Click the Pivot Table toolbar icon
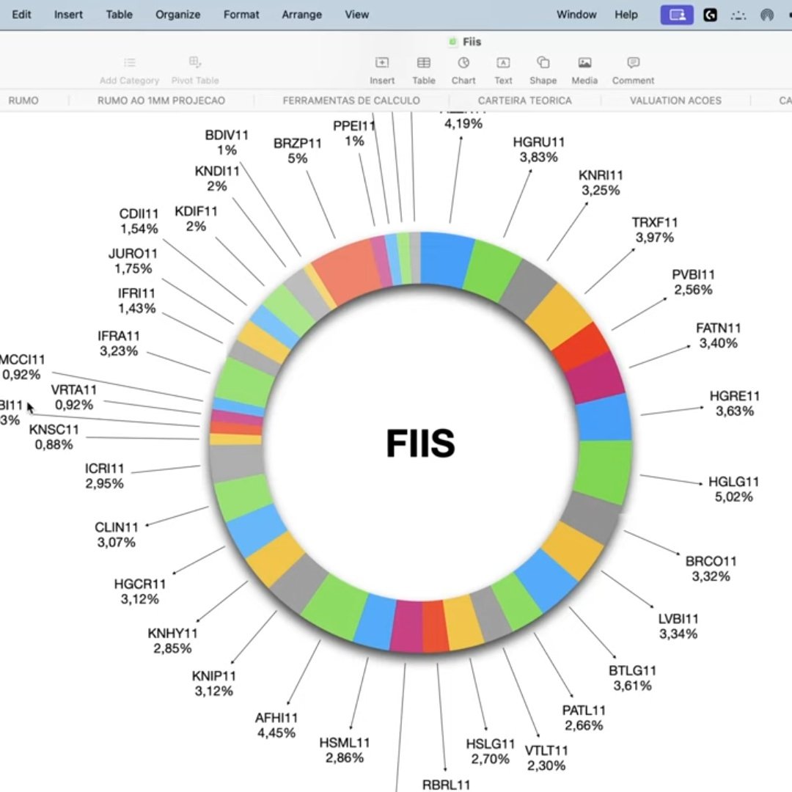 tap(195, 62)
